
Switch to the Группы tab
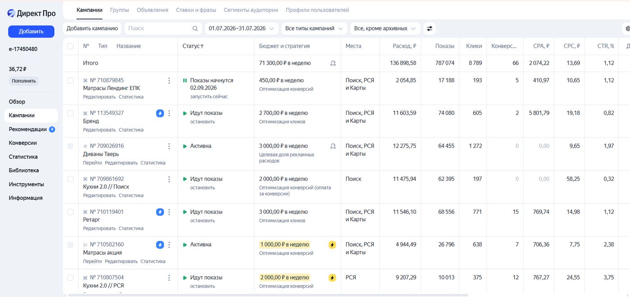pyautogui.click(x=120, y=10)
